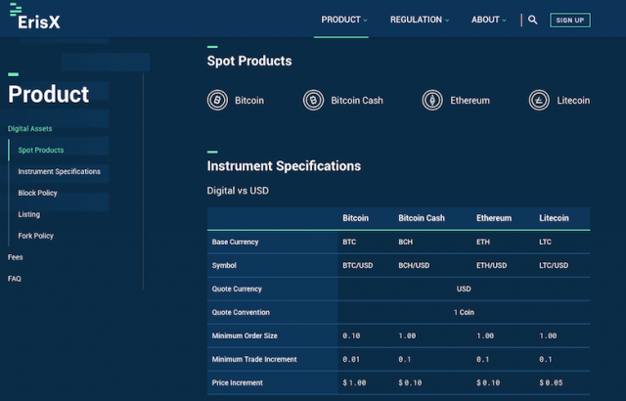Click the Spot Products heading
626x401 pixels.
tap(249, 61)
